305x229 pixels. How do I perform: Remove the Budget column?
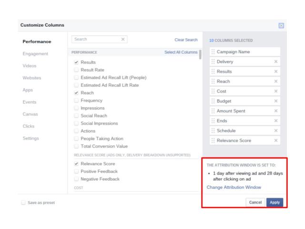click(x=275, y=101)
